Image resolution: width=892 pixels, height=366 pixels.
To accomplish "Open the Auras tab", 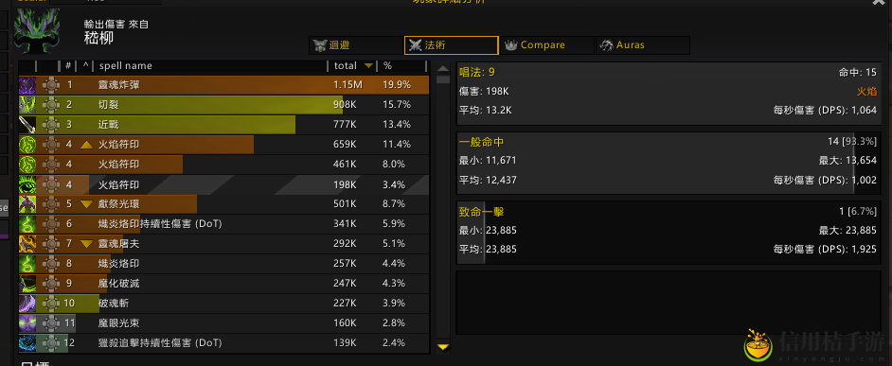I will click(643, 44).
